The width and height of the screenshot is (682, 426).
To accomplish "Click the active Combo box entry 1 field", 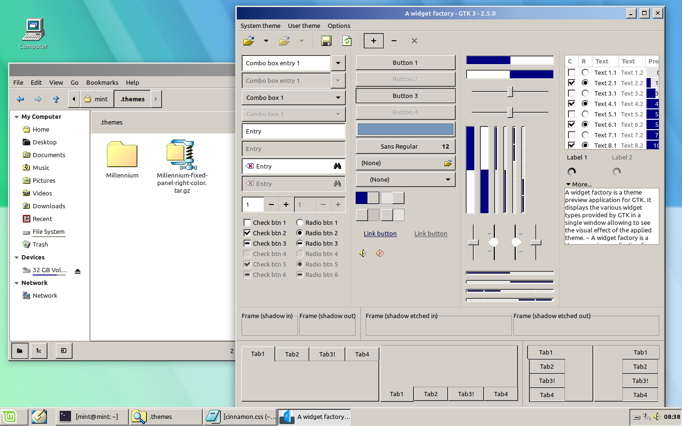I will coord(286,63).
